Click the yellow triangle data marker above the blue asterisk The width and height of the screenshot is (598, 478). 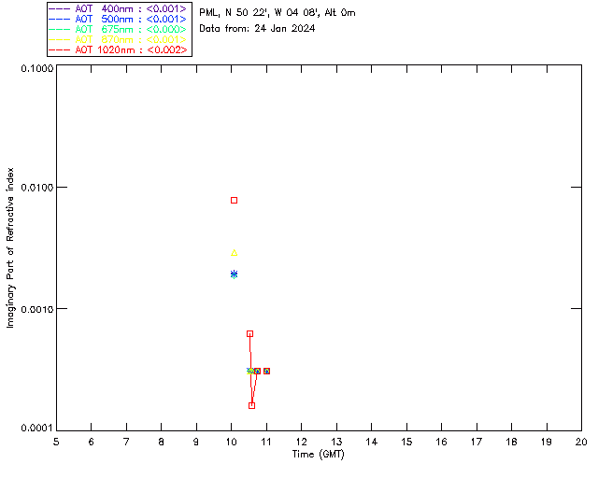(x=235, y=252)
